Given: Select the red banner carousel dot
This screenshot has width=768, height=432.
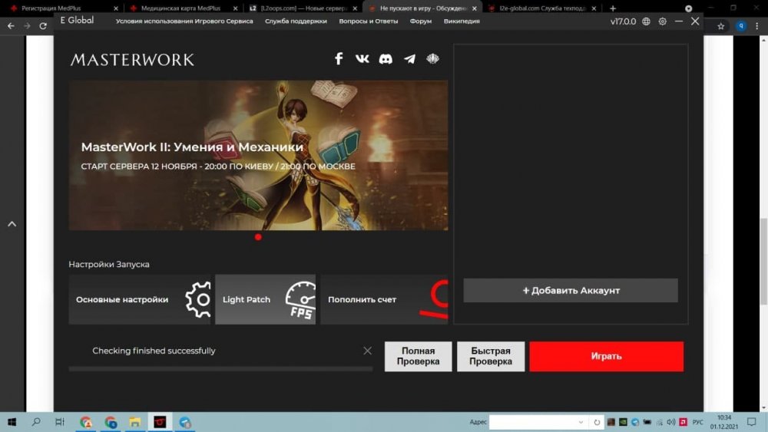Looking at the screenshot, I should 258,237.
